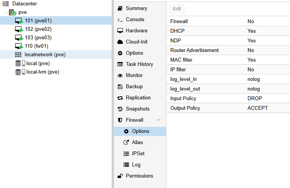The image size is (290, 188).
Task: Select the Output Policy row
Action: coord(228,108)
